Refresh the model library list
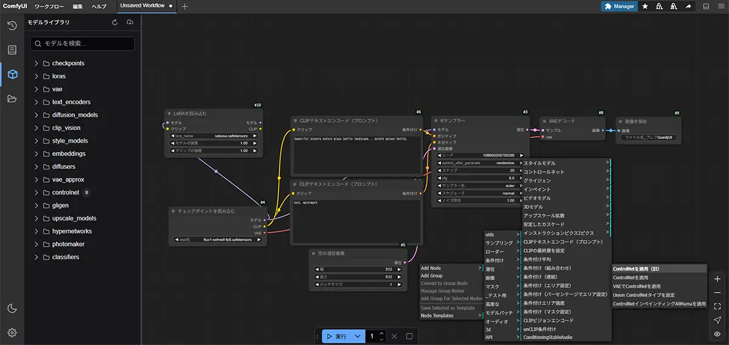Viewport: 729px width, 345px height. coord(115,22)
